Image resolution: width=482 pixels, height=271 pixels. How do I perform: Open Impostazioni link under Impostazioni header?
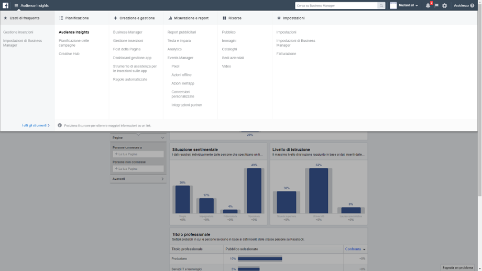[x=286, y=32]
